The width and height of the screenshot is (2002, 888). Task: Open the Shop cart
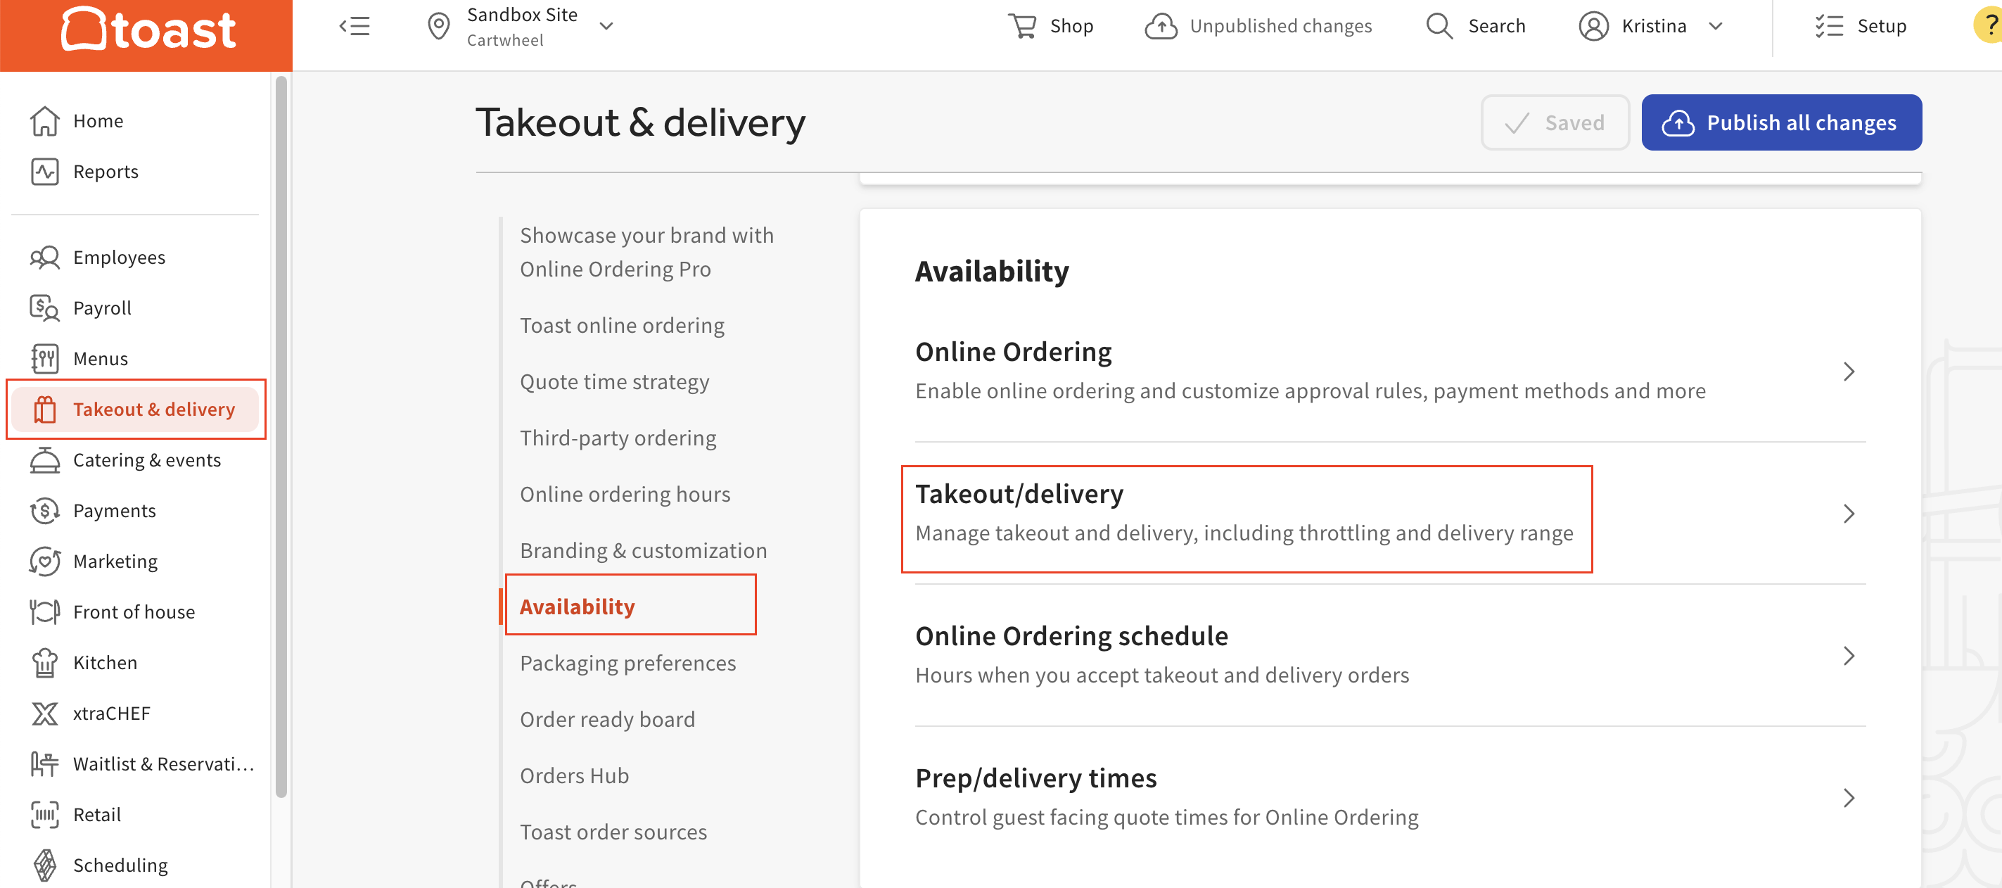click(x=1024, y=25)
